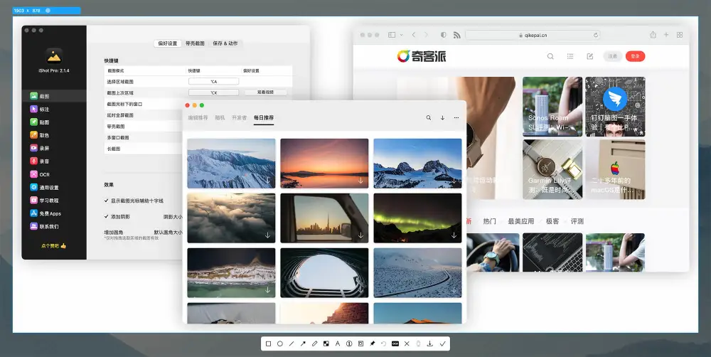Click the 注册 button on qikepai site
This screenshot has width=711, height=357.
pos(613,56)
